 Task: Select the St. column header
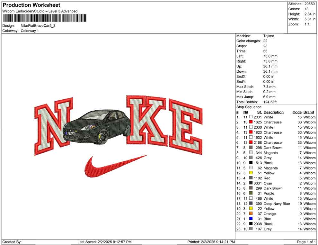tap(260, 112)
